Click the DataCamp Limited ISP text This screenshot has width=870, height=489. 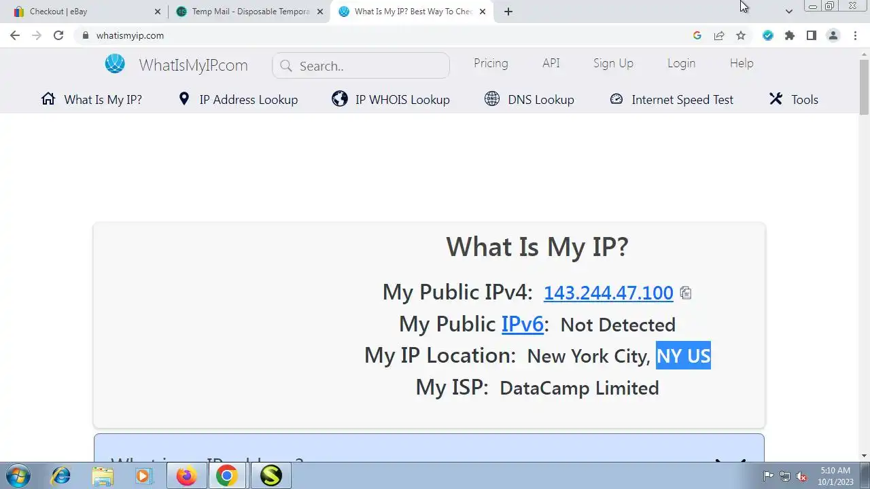(579, 388)
